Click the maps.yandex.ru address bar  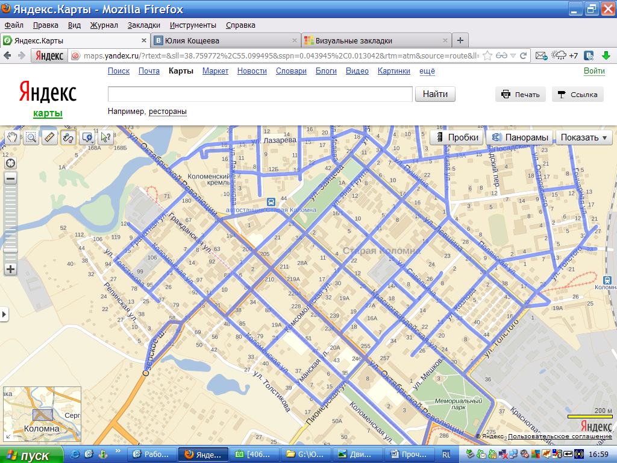281,56
